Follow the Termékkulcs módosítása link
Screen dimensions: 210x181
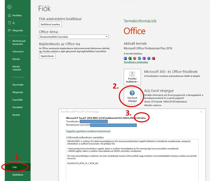(136, 62)
